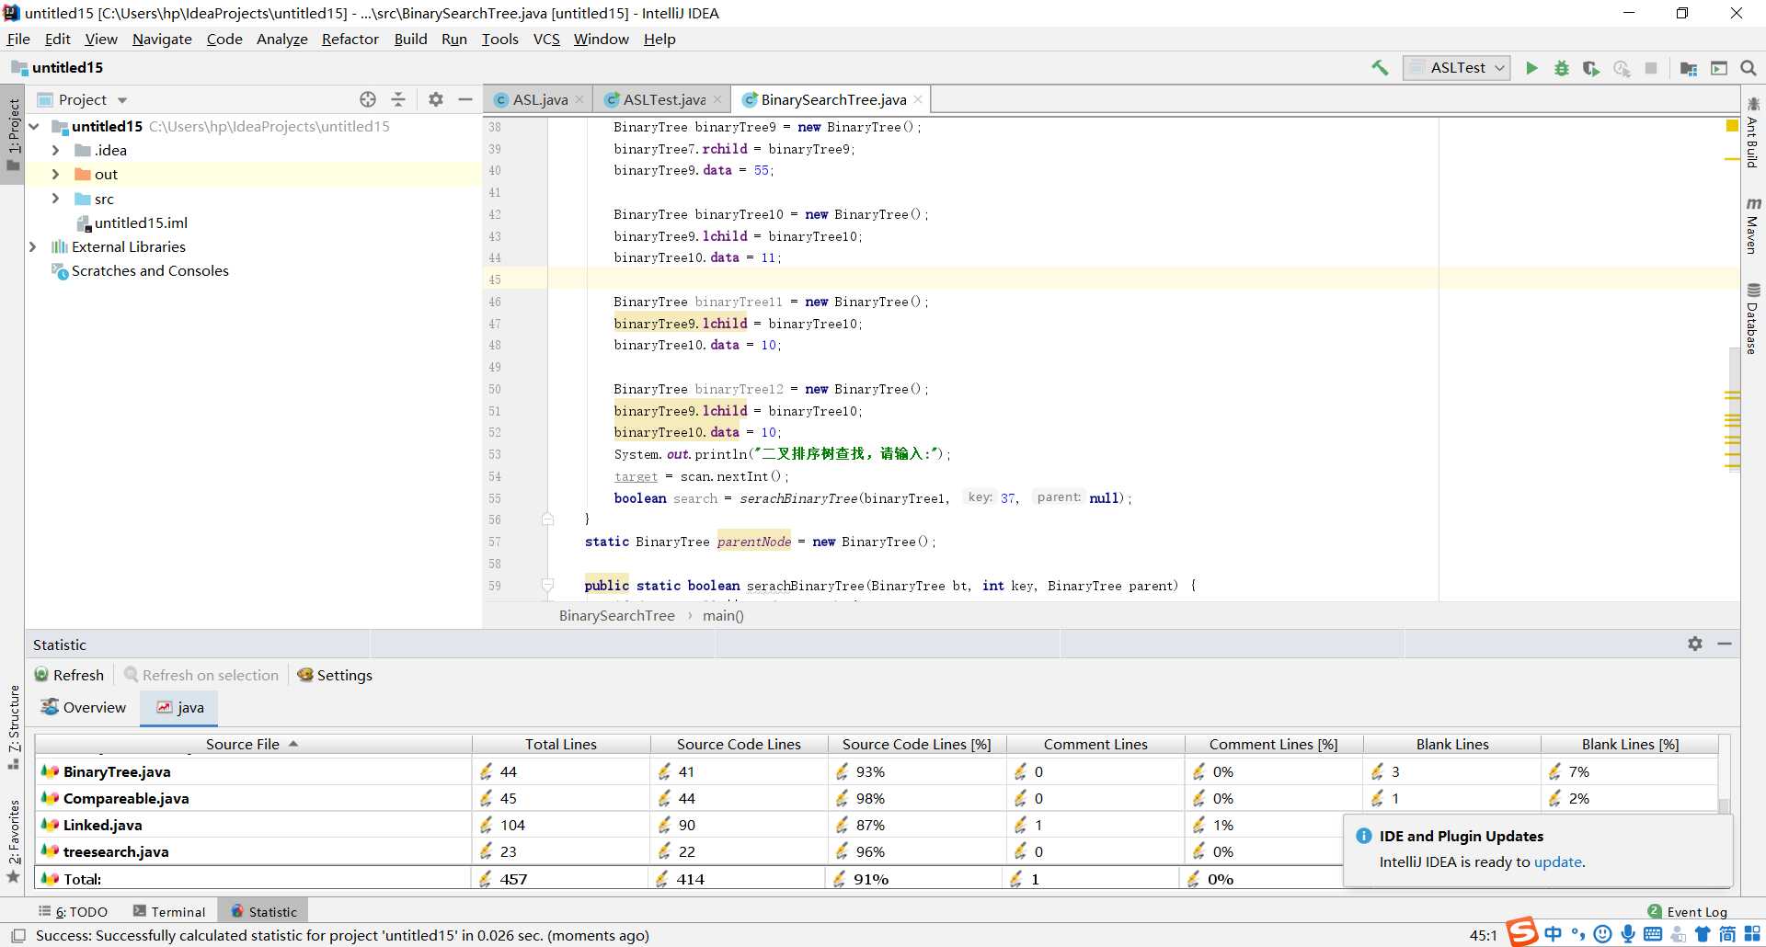Open the Terminal tool window

click(169, 911)
